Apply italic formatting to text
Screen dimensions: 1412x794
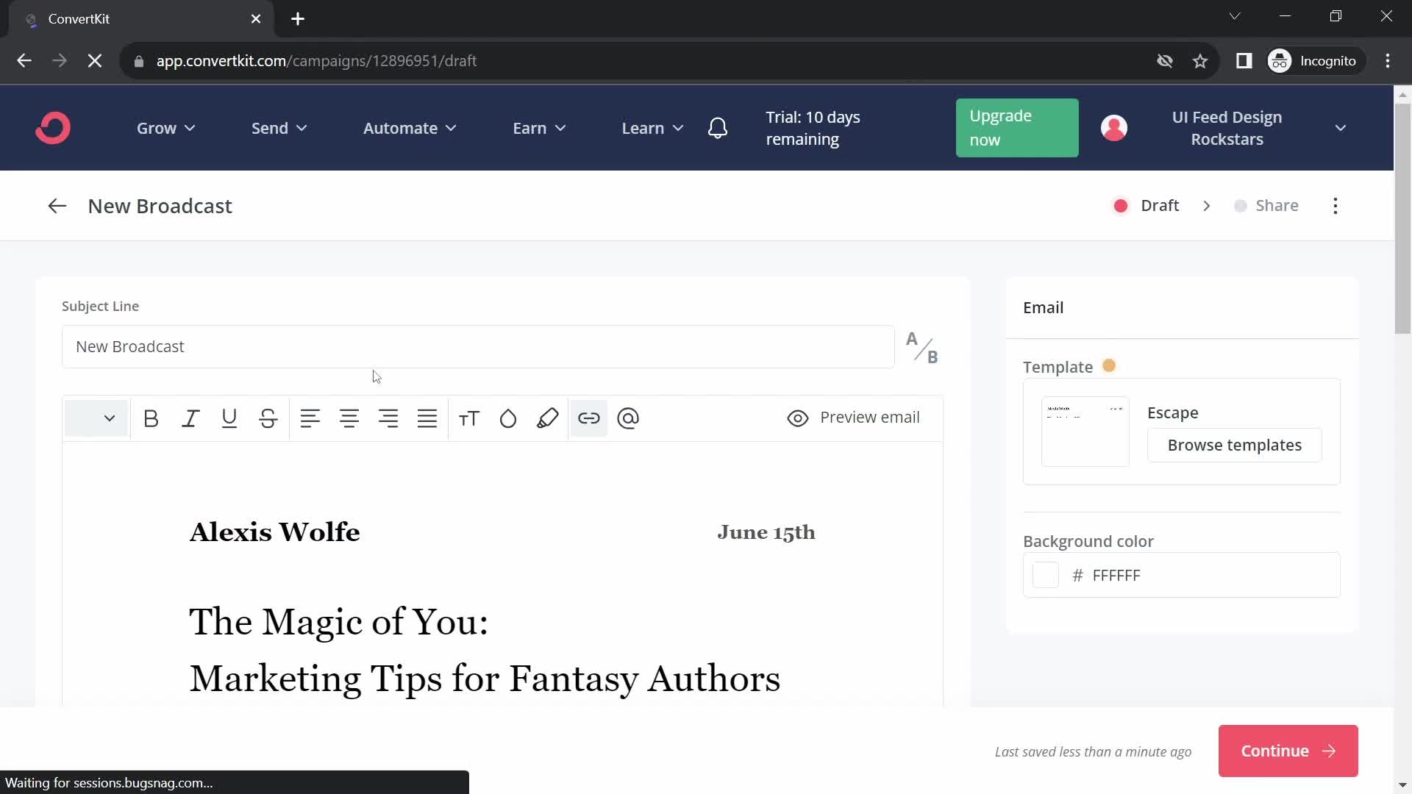(190, 418)
